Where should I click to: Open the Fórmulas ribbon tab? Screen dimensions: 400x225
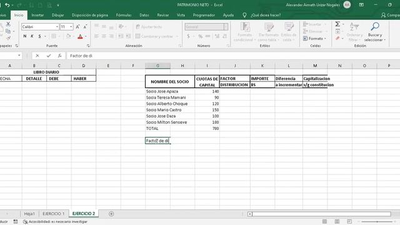pos(124,15)
